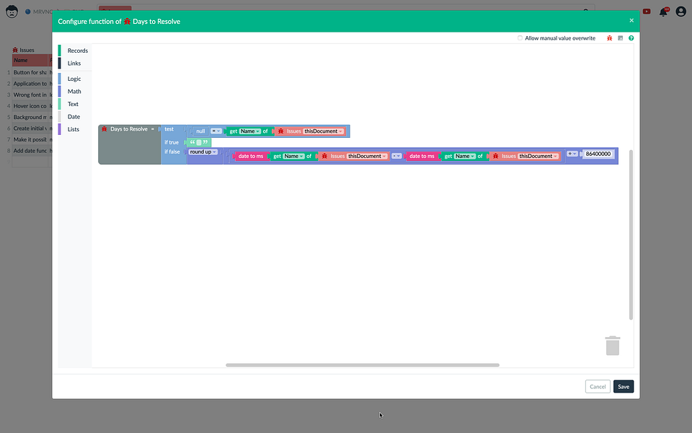Click the red bug debug icon beside overwrite option
Image resolution: width=692 pixels, height=433 pixels.
click(x=610, y=38)
